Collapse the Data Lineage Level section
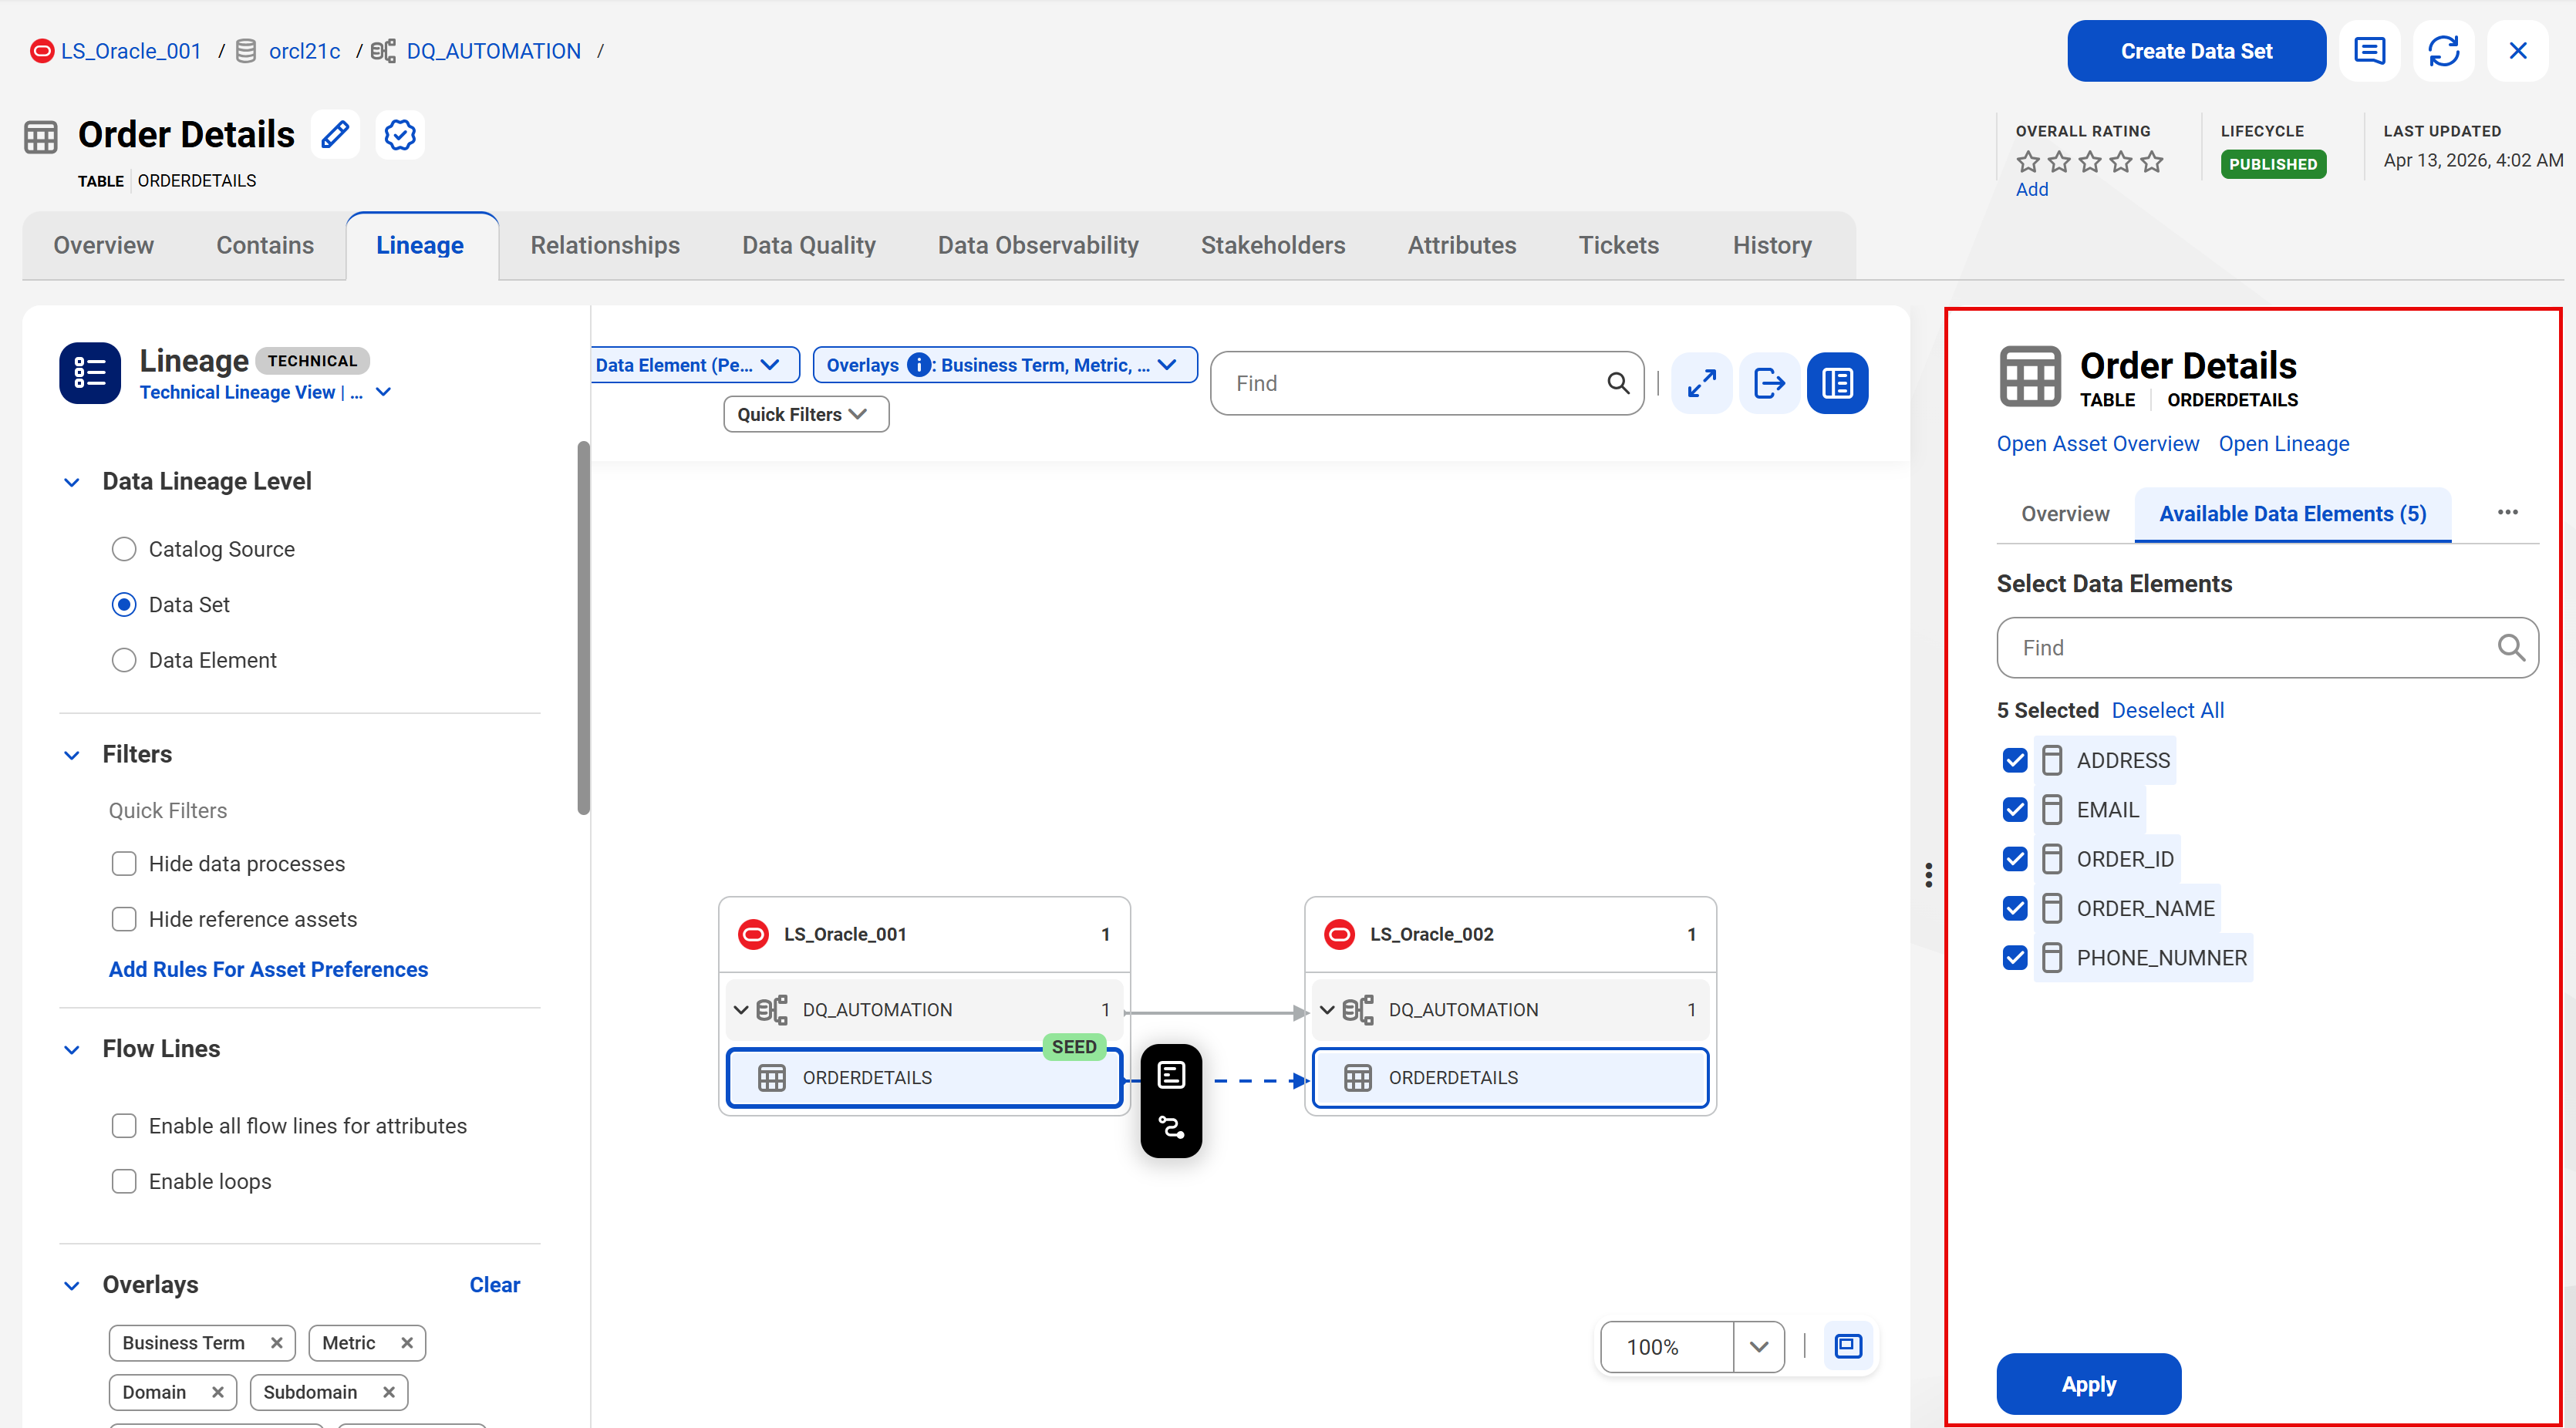 click(x=72, y=482)
